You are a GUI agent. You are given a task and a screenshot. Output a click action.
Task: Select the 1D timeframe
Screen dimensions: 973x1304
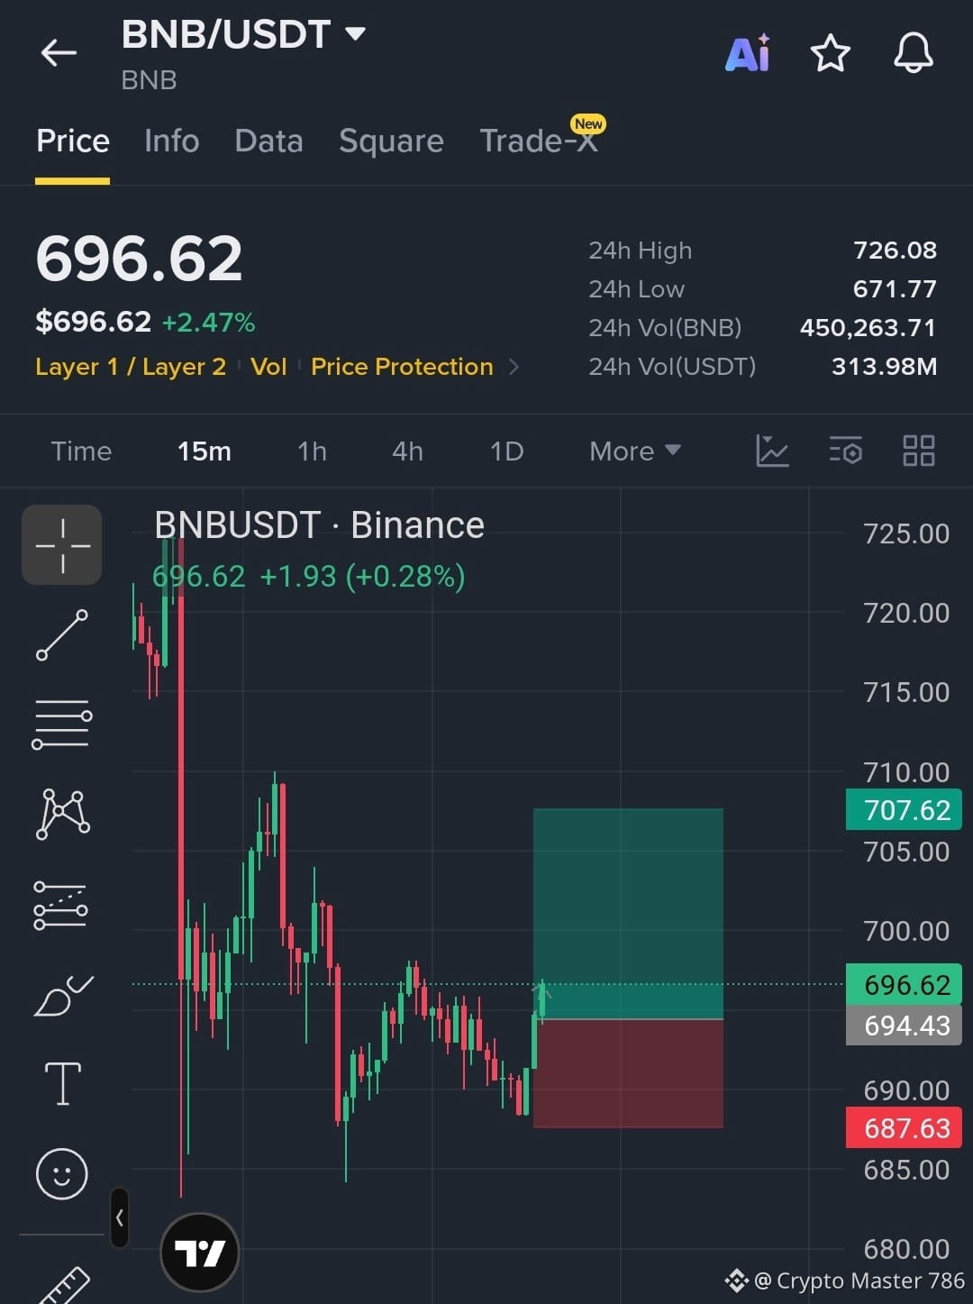[506, 451]
